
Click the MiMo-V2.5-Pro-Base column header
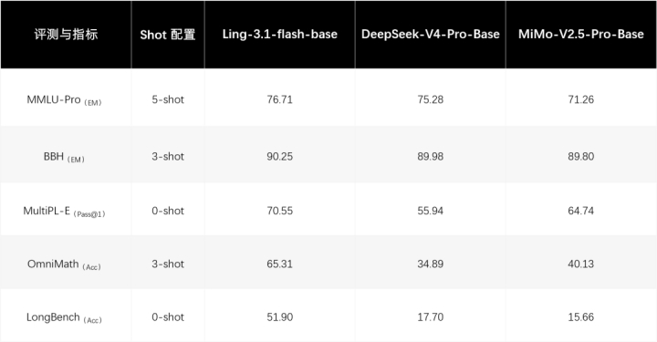pos(580,35)
